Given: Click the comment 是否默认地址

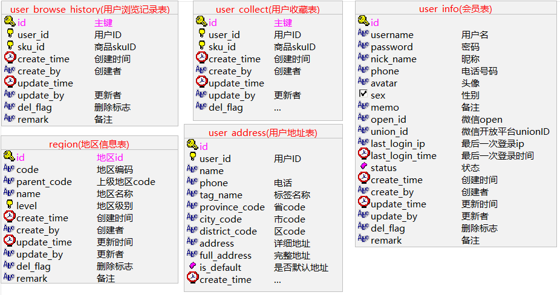Looking at the screenshot, I should tap(301, 268).
